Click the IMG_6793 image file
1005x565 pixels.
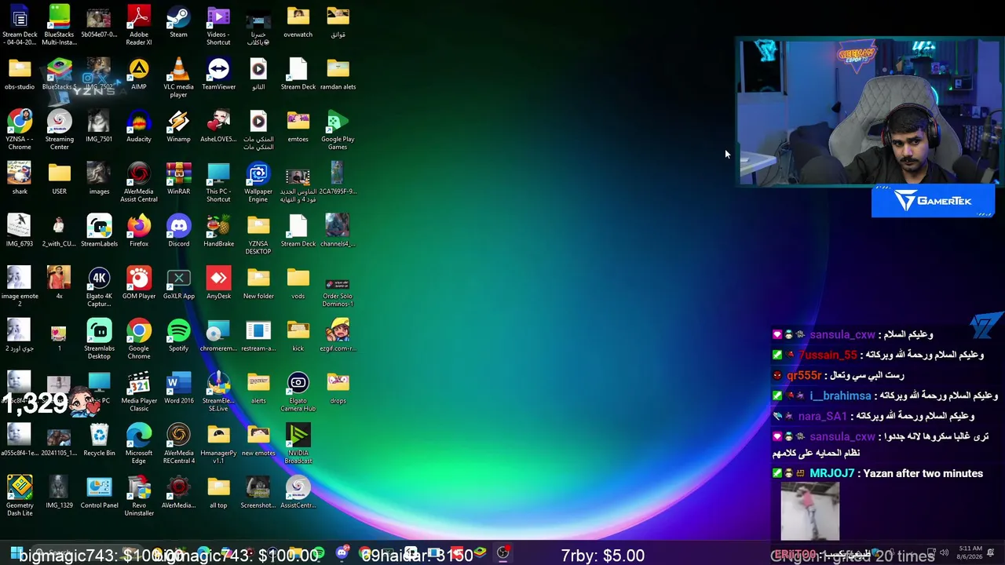[x=20, y=231]
